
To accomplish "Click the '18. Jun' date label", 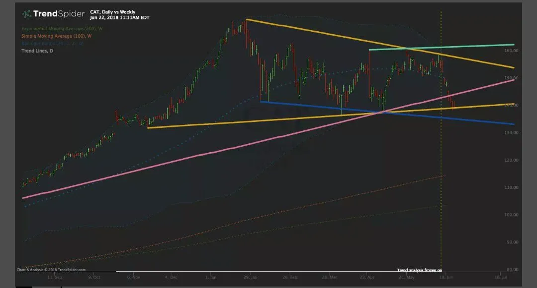I will (x=446, y=277).
